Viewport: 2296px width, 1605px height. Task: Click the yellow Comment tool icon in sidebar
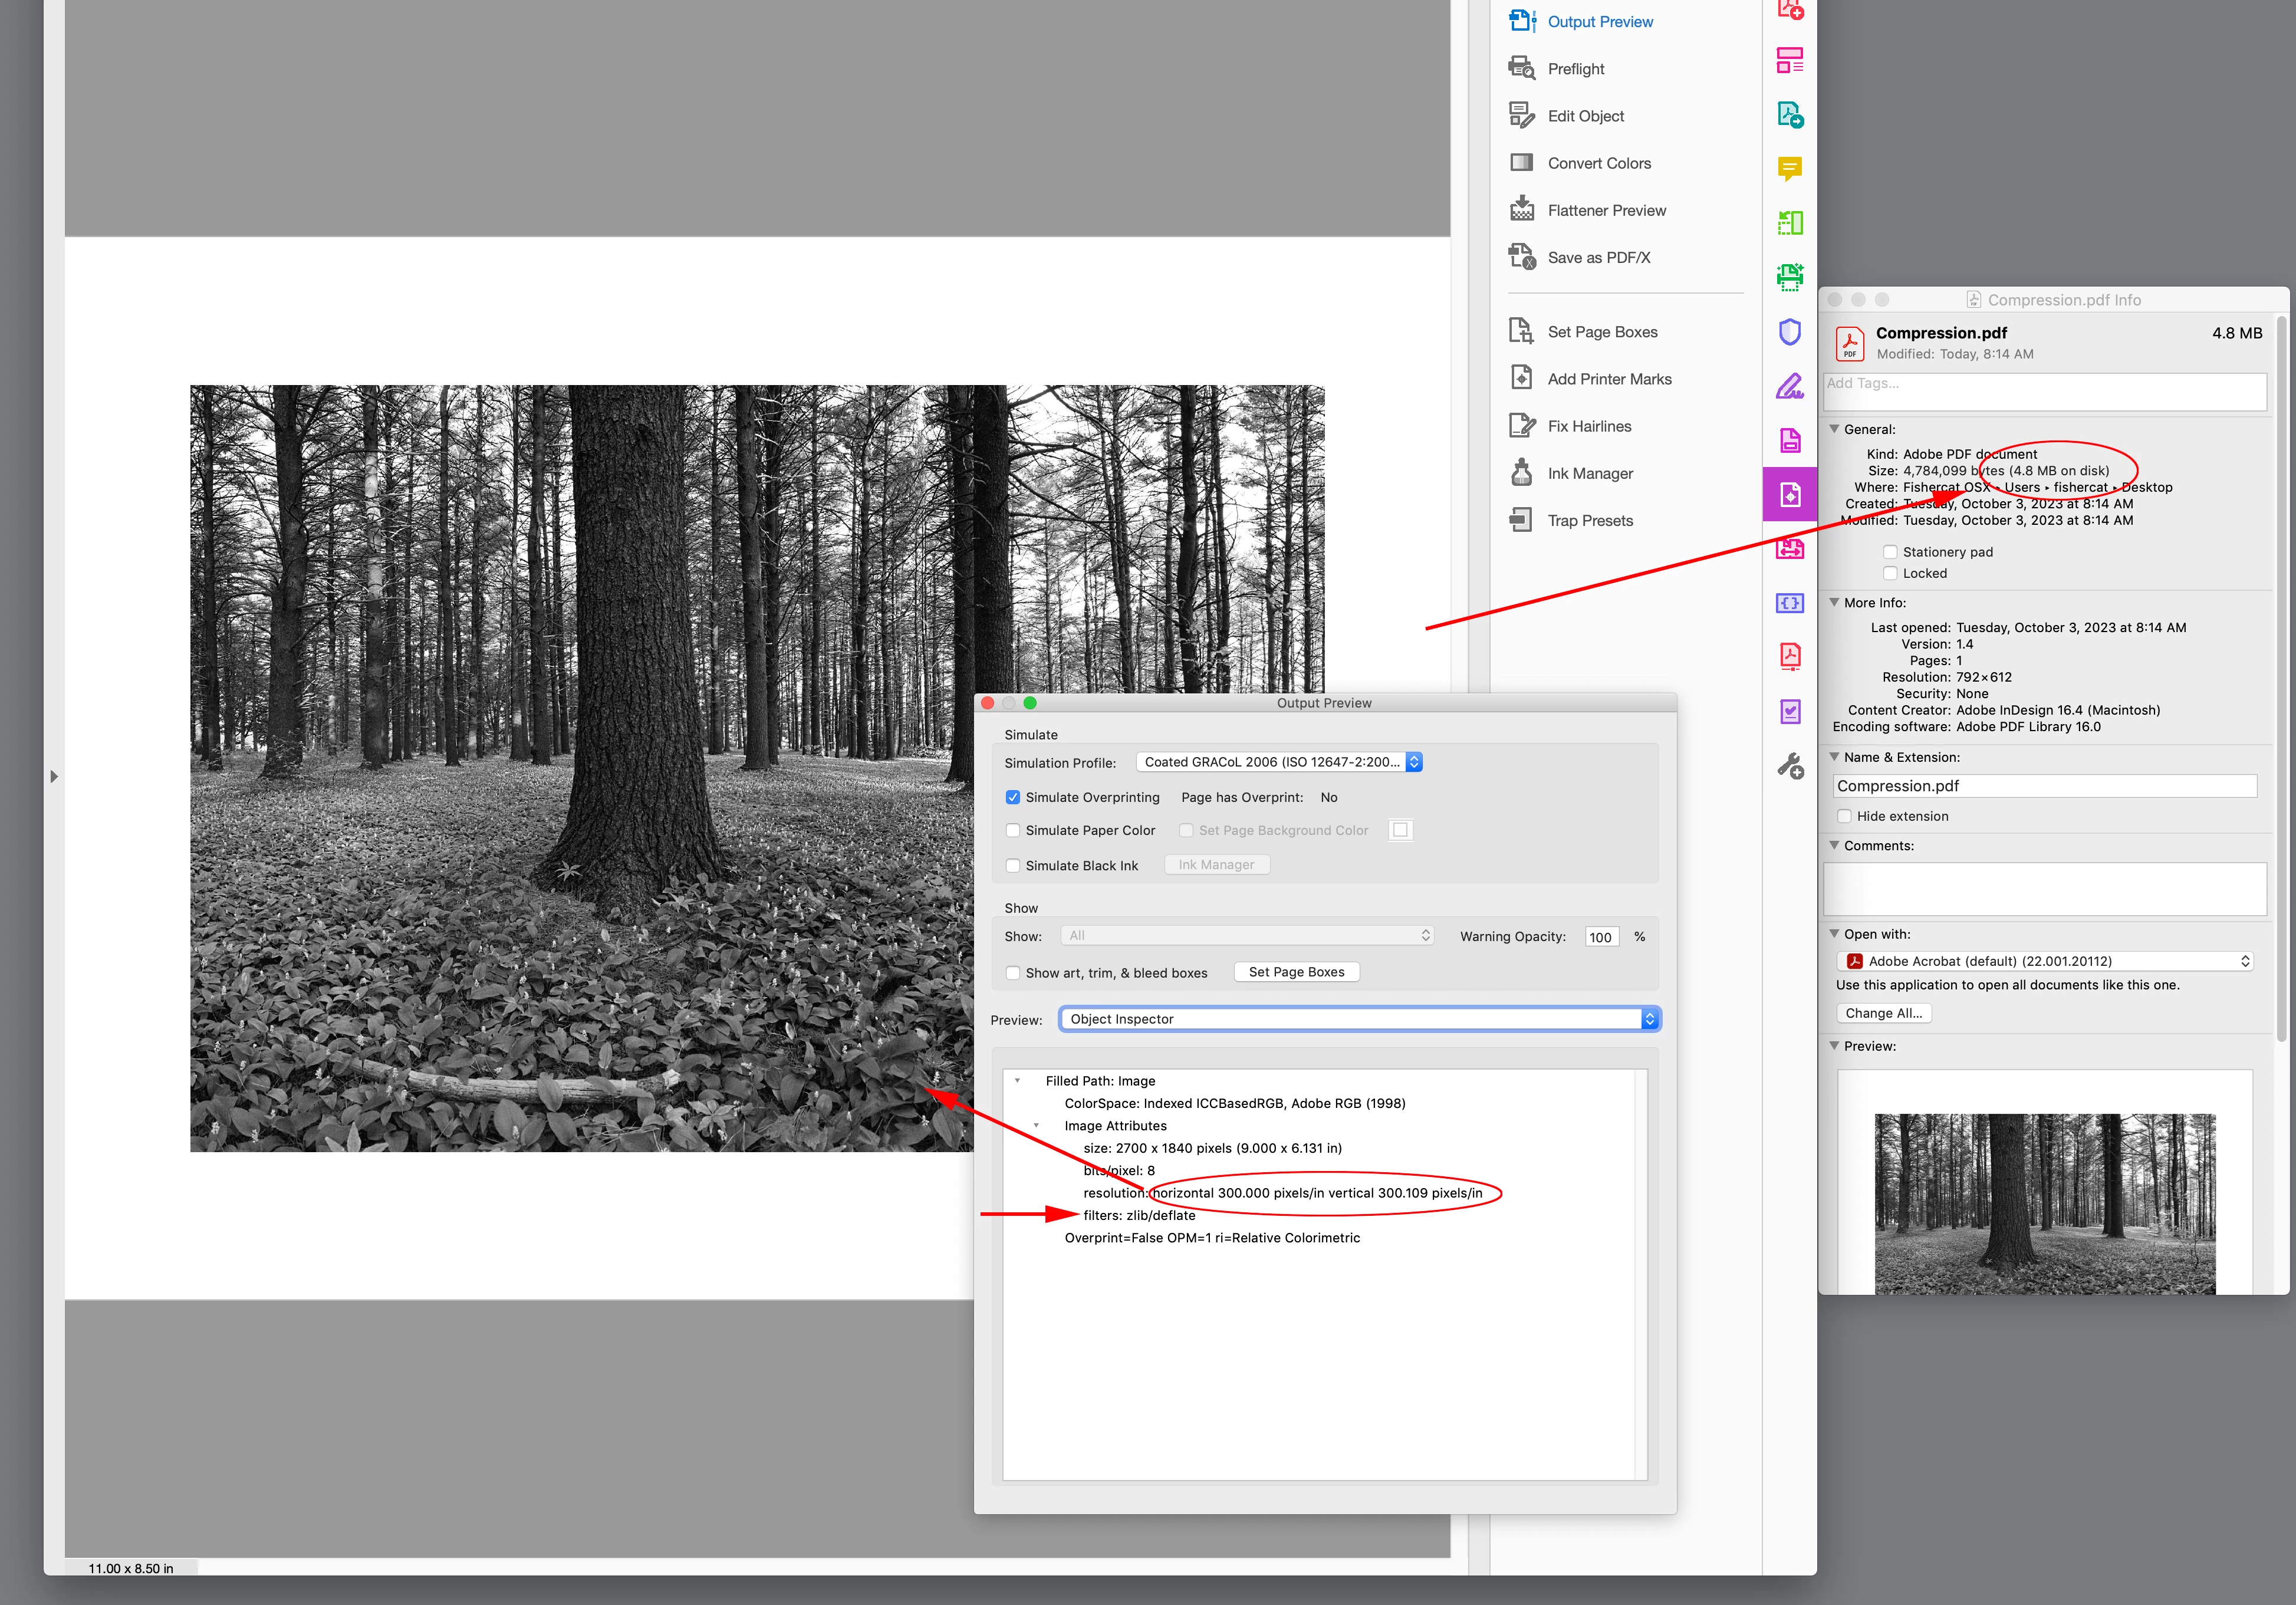(x=1789, y=168)
